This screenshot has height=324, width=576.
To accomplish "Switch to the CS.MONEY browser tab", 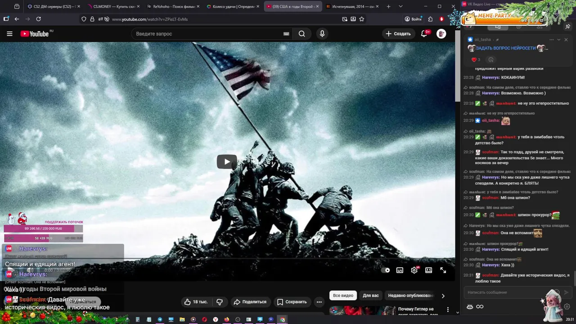I will (113, 6).
